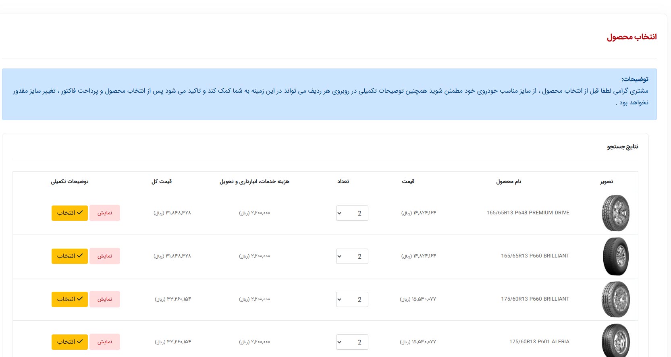Click the نام محصول column header
The width and height of the screenshot is (671, 357).
[x=509, y=182]
